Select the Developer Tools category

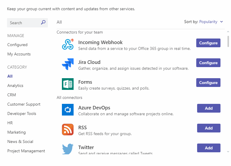pos(22,113)
